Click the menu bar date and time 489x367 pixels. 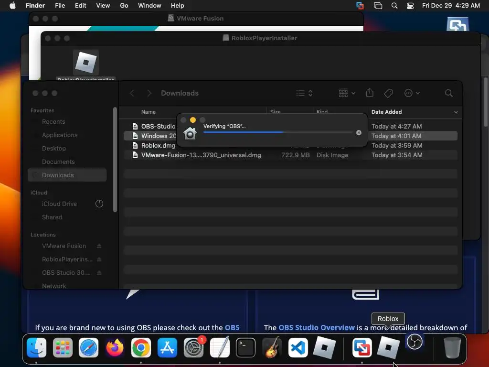tap(451, 6)
